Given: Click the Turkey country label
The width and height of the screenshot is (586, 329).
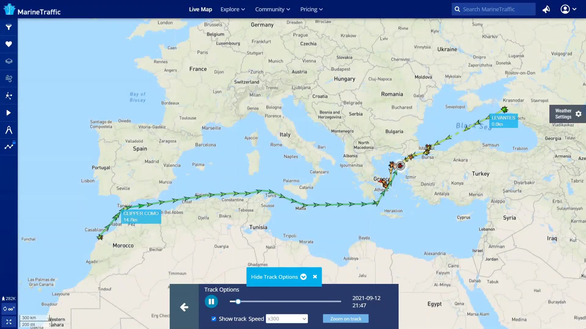Looking at the screenshot, I should [480, 173].
